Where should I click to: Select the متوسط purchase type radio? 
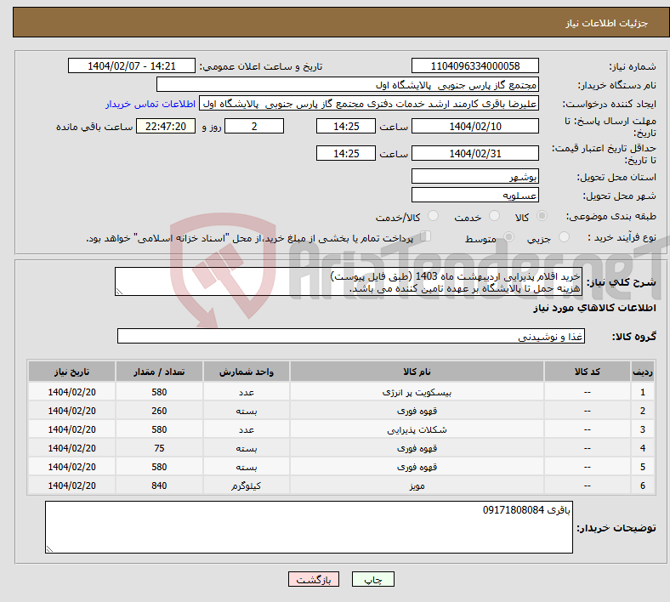click(508, 236)
